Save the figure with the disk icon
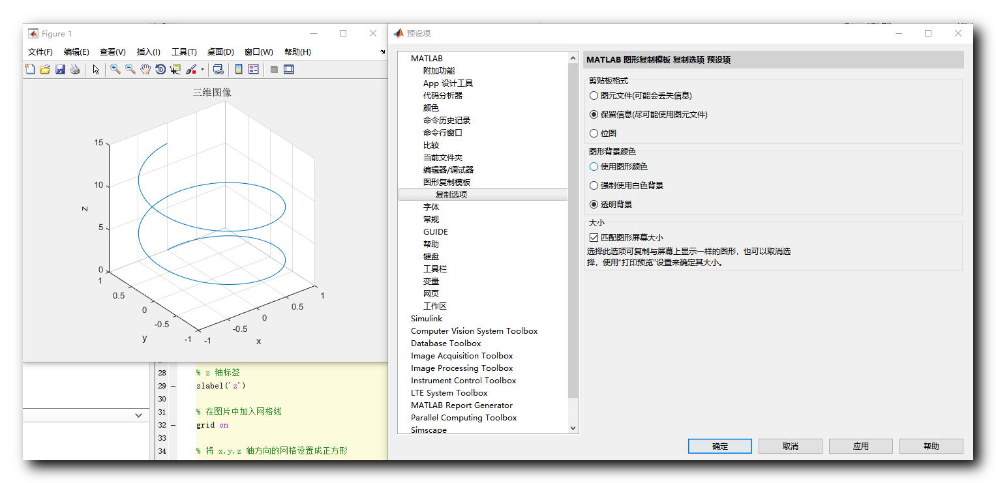Screen dimensions: 996x483 click(x=60, y=69)
